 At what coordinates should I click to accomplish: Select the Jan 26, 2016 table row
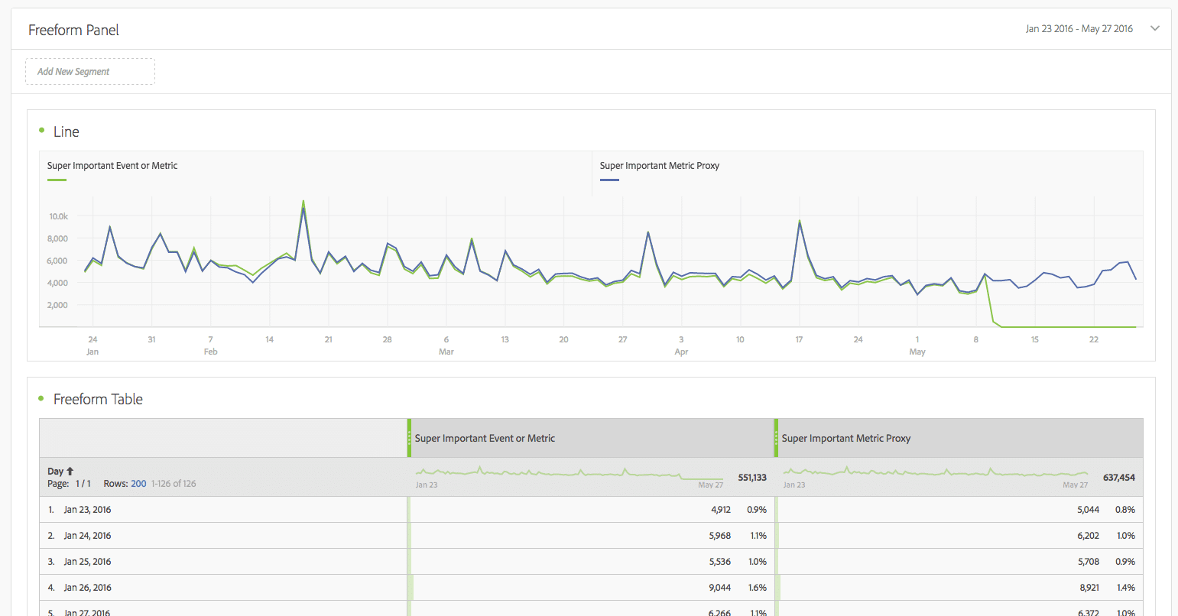[x=87, y=588]
